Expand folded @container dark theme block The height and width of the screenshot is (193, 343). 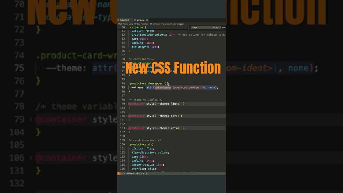coord(127,116)
